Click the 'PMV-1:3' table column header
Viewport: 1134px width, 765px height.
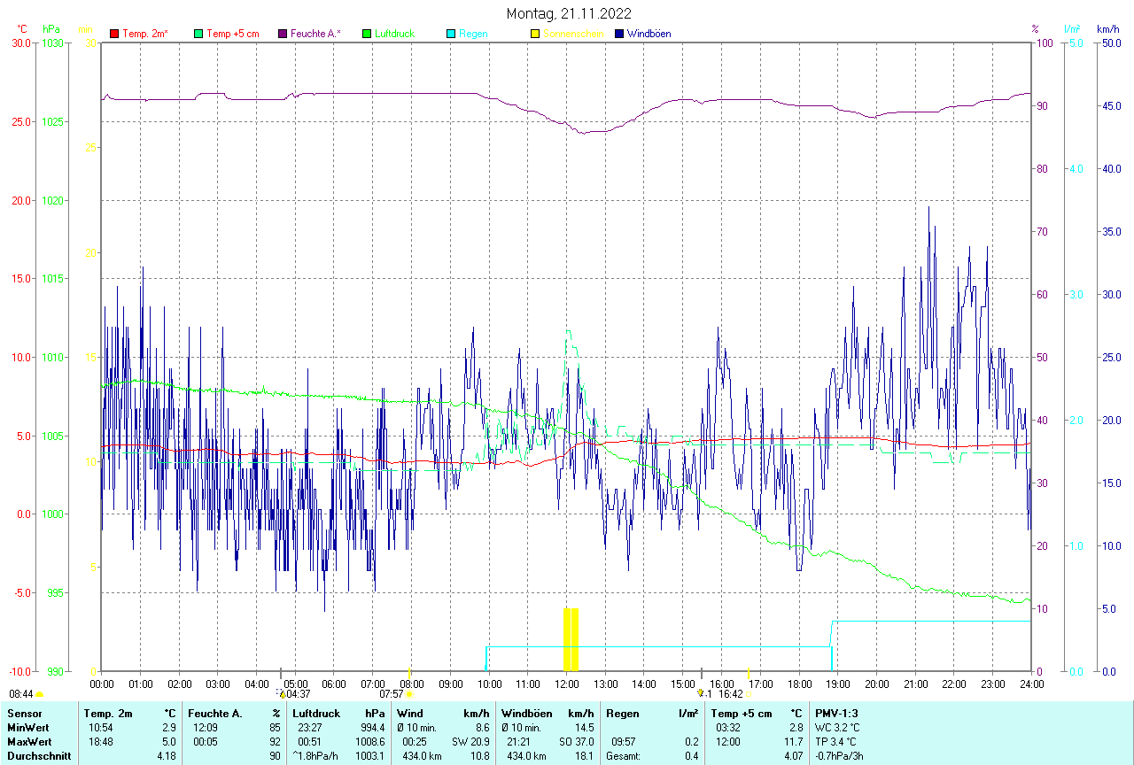836,714
